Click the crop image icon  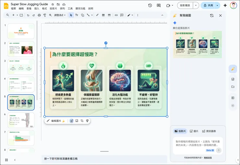pos(82,121)
